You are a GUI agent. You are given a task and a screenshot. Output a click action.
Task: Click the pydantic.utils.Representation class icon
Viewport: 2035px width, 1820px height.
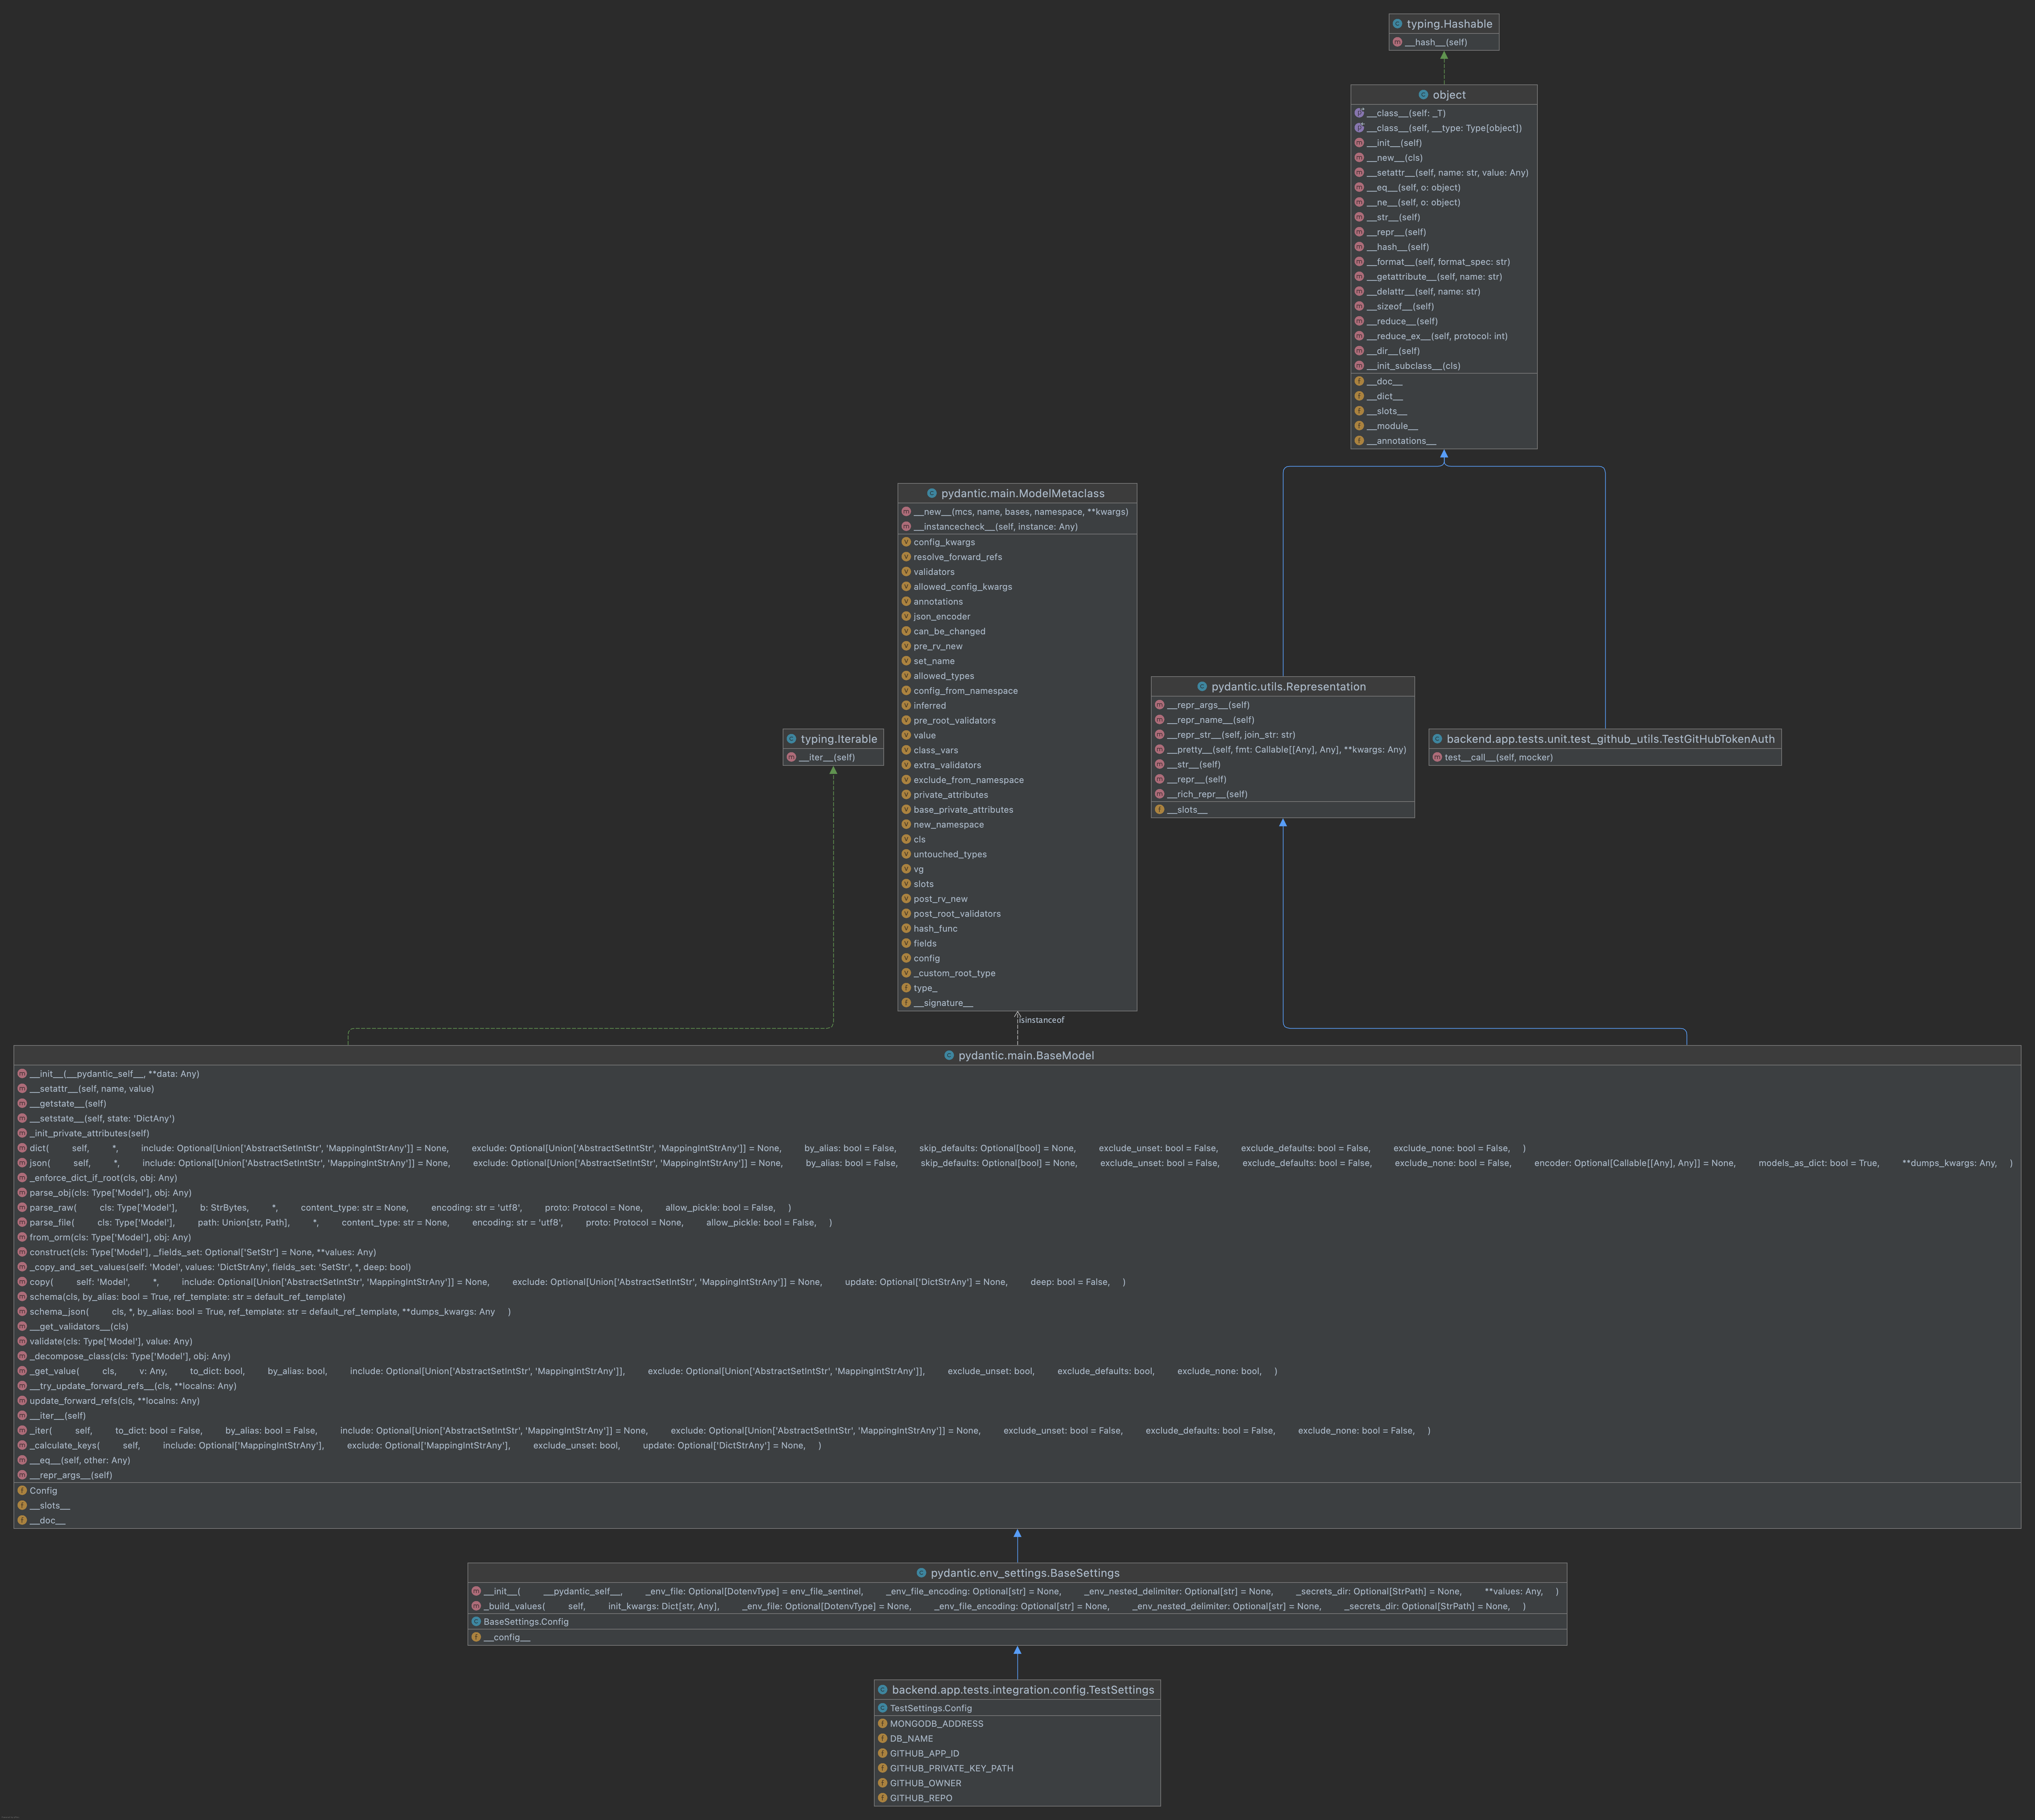pos(1202,687)
